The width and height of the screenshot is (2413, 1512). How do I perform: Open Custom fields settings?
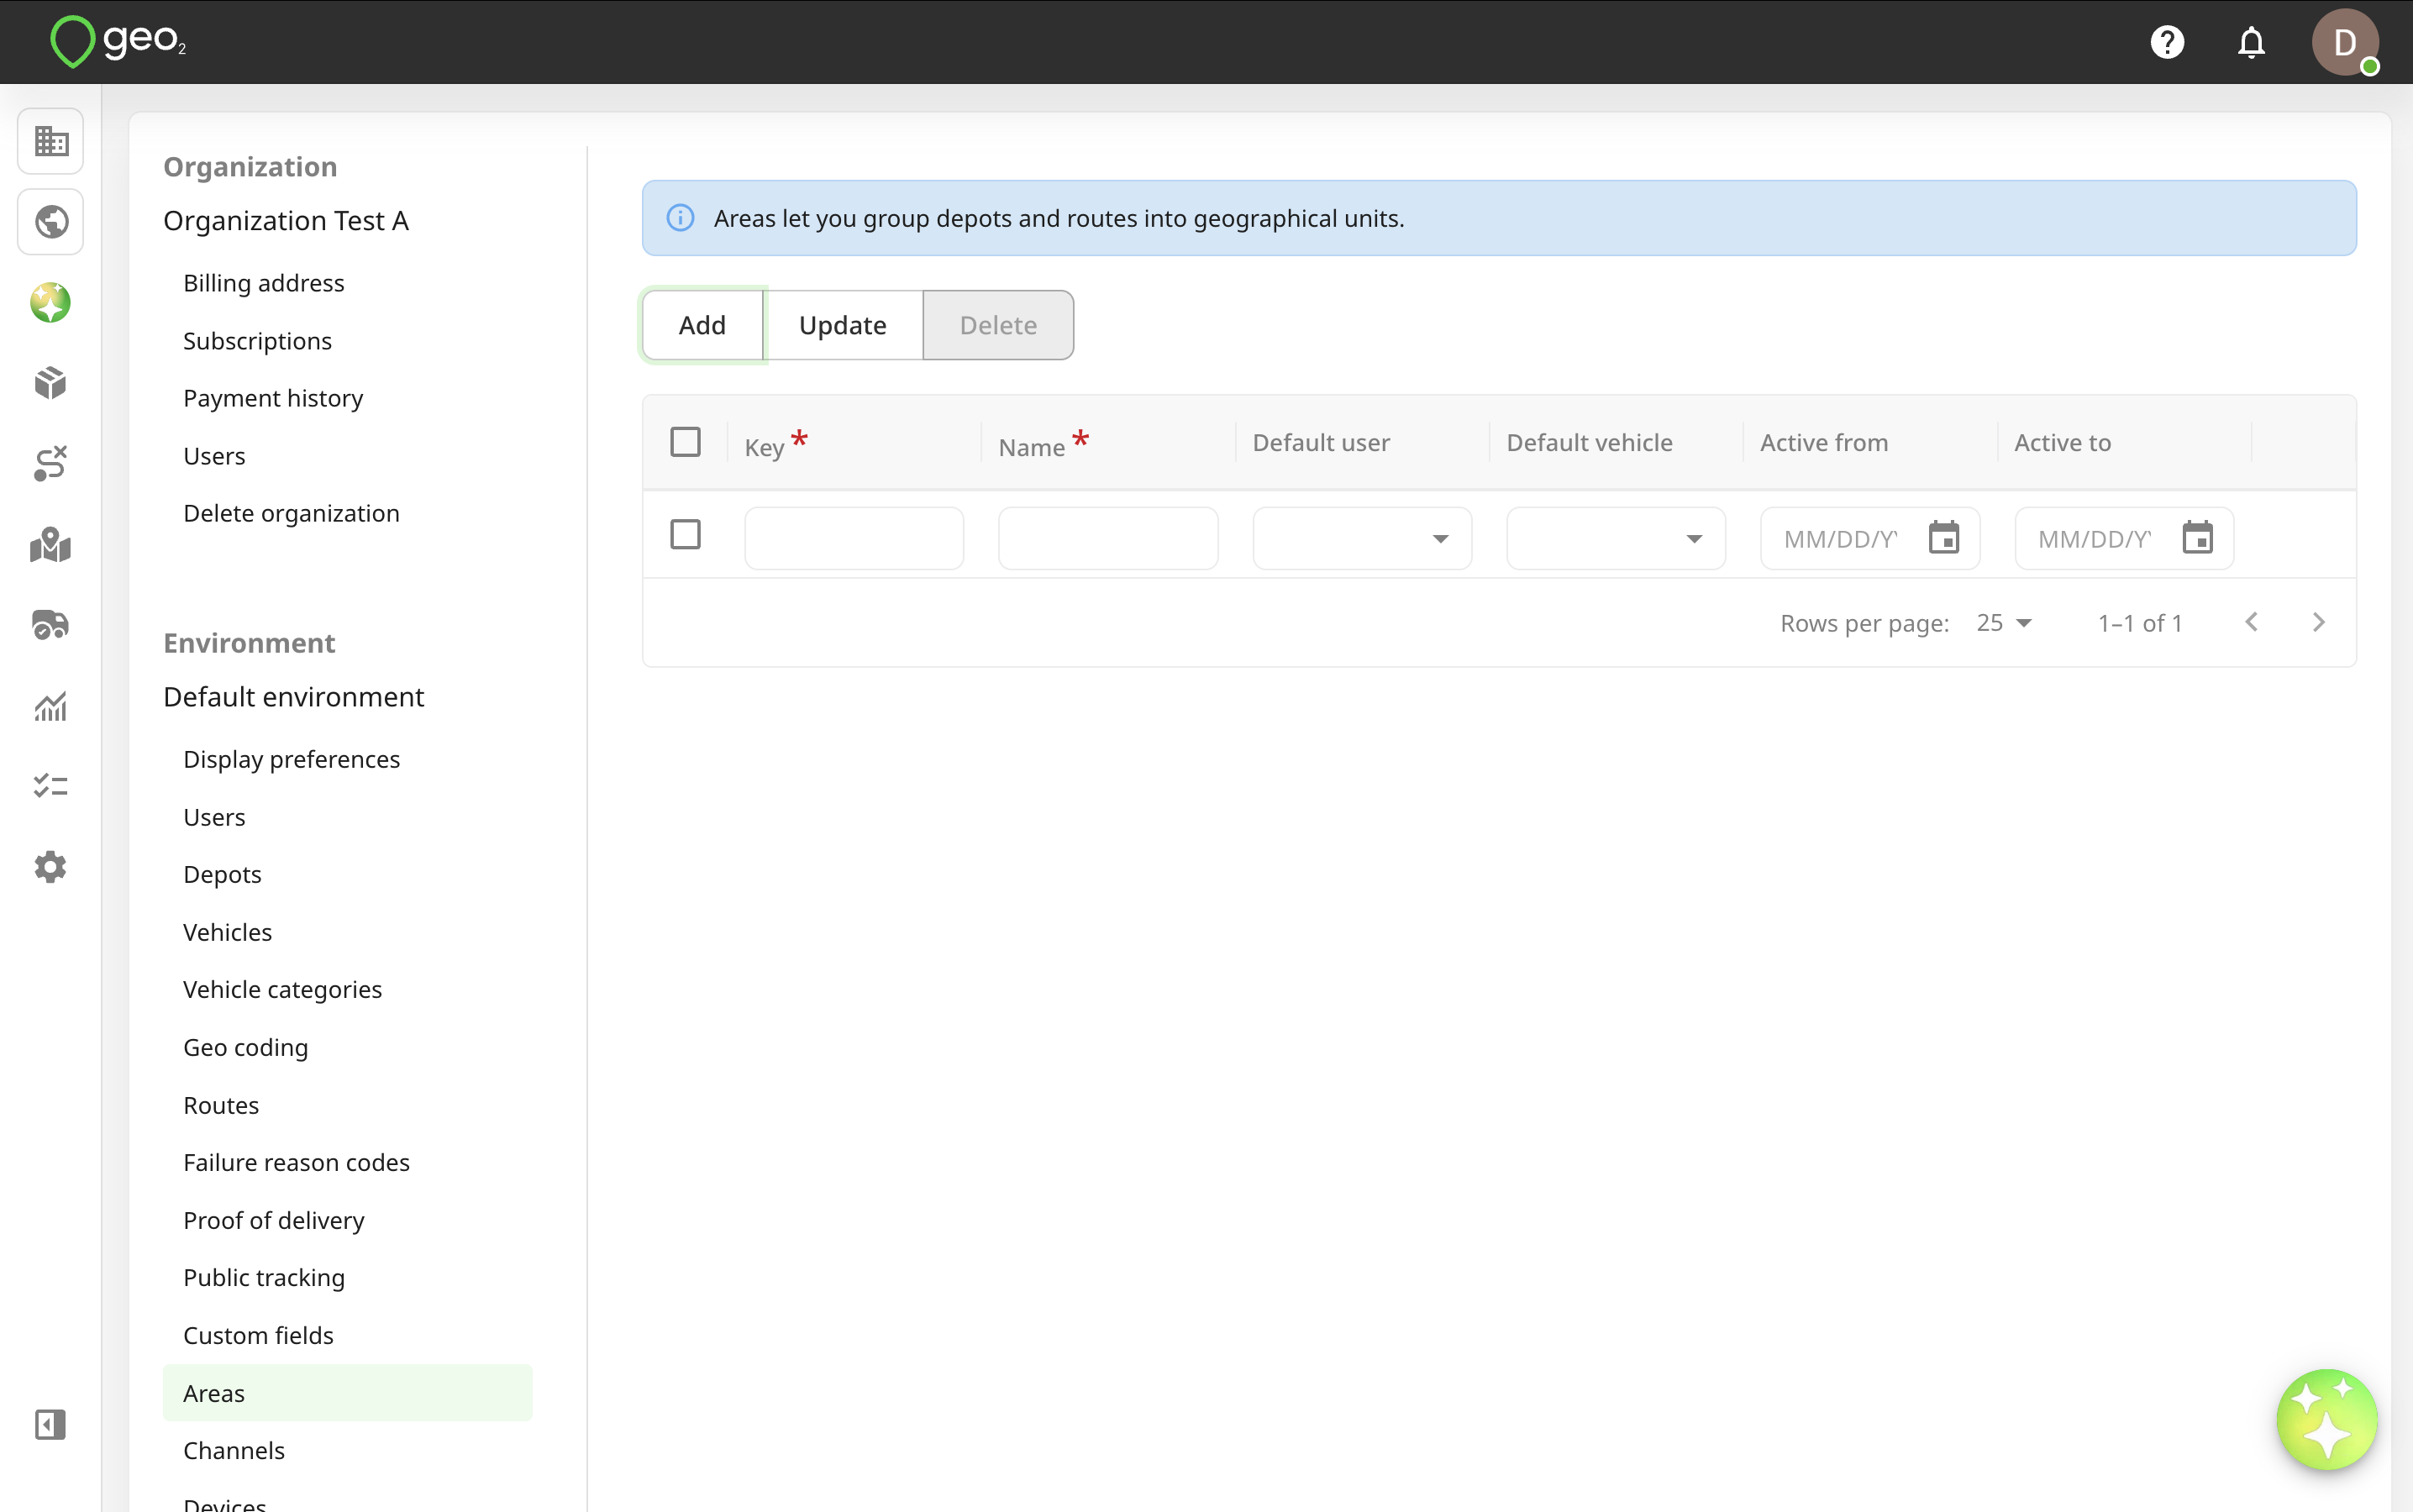pos(258,1335)
